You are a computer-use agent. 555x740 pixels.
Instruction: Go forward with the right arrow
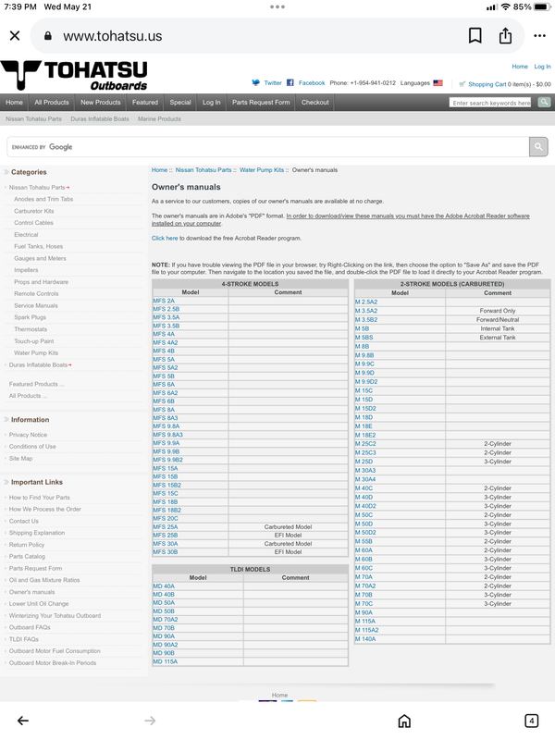150,721
